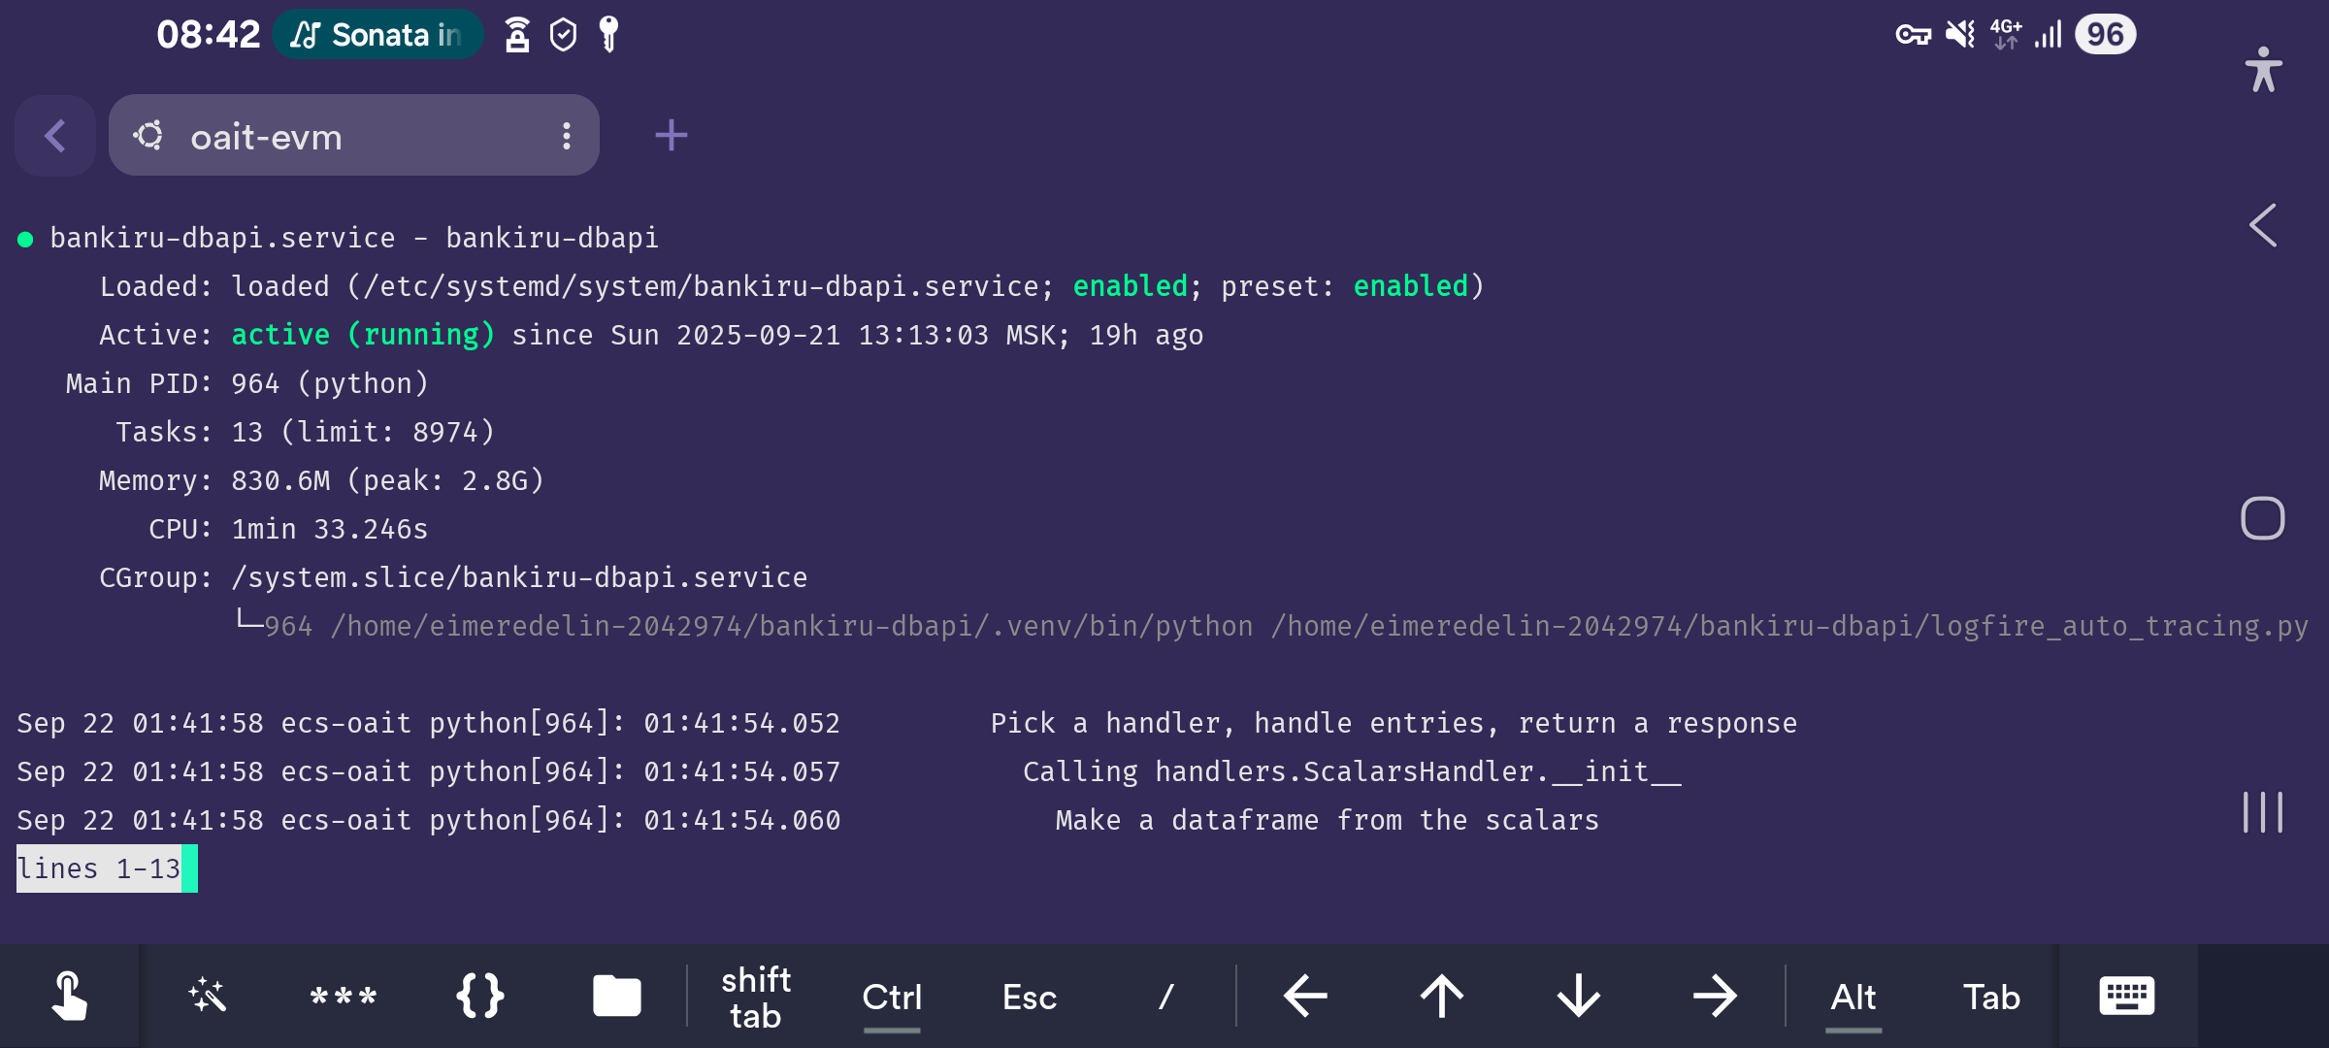Open the oait-evm tab options menu
This screenshot has height=1048, width=2329.
pyautogui.click(x=567, y=136)
